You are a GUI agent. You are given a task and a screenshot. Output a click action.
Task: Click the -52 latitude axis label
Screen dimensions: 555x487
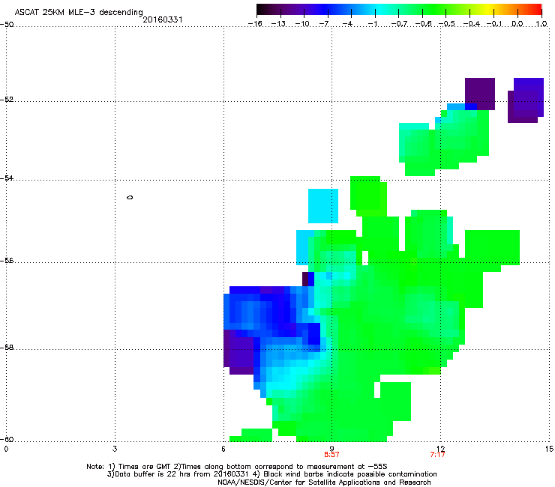click(x=7, y=100)
